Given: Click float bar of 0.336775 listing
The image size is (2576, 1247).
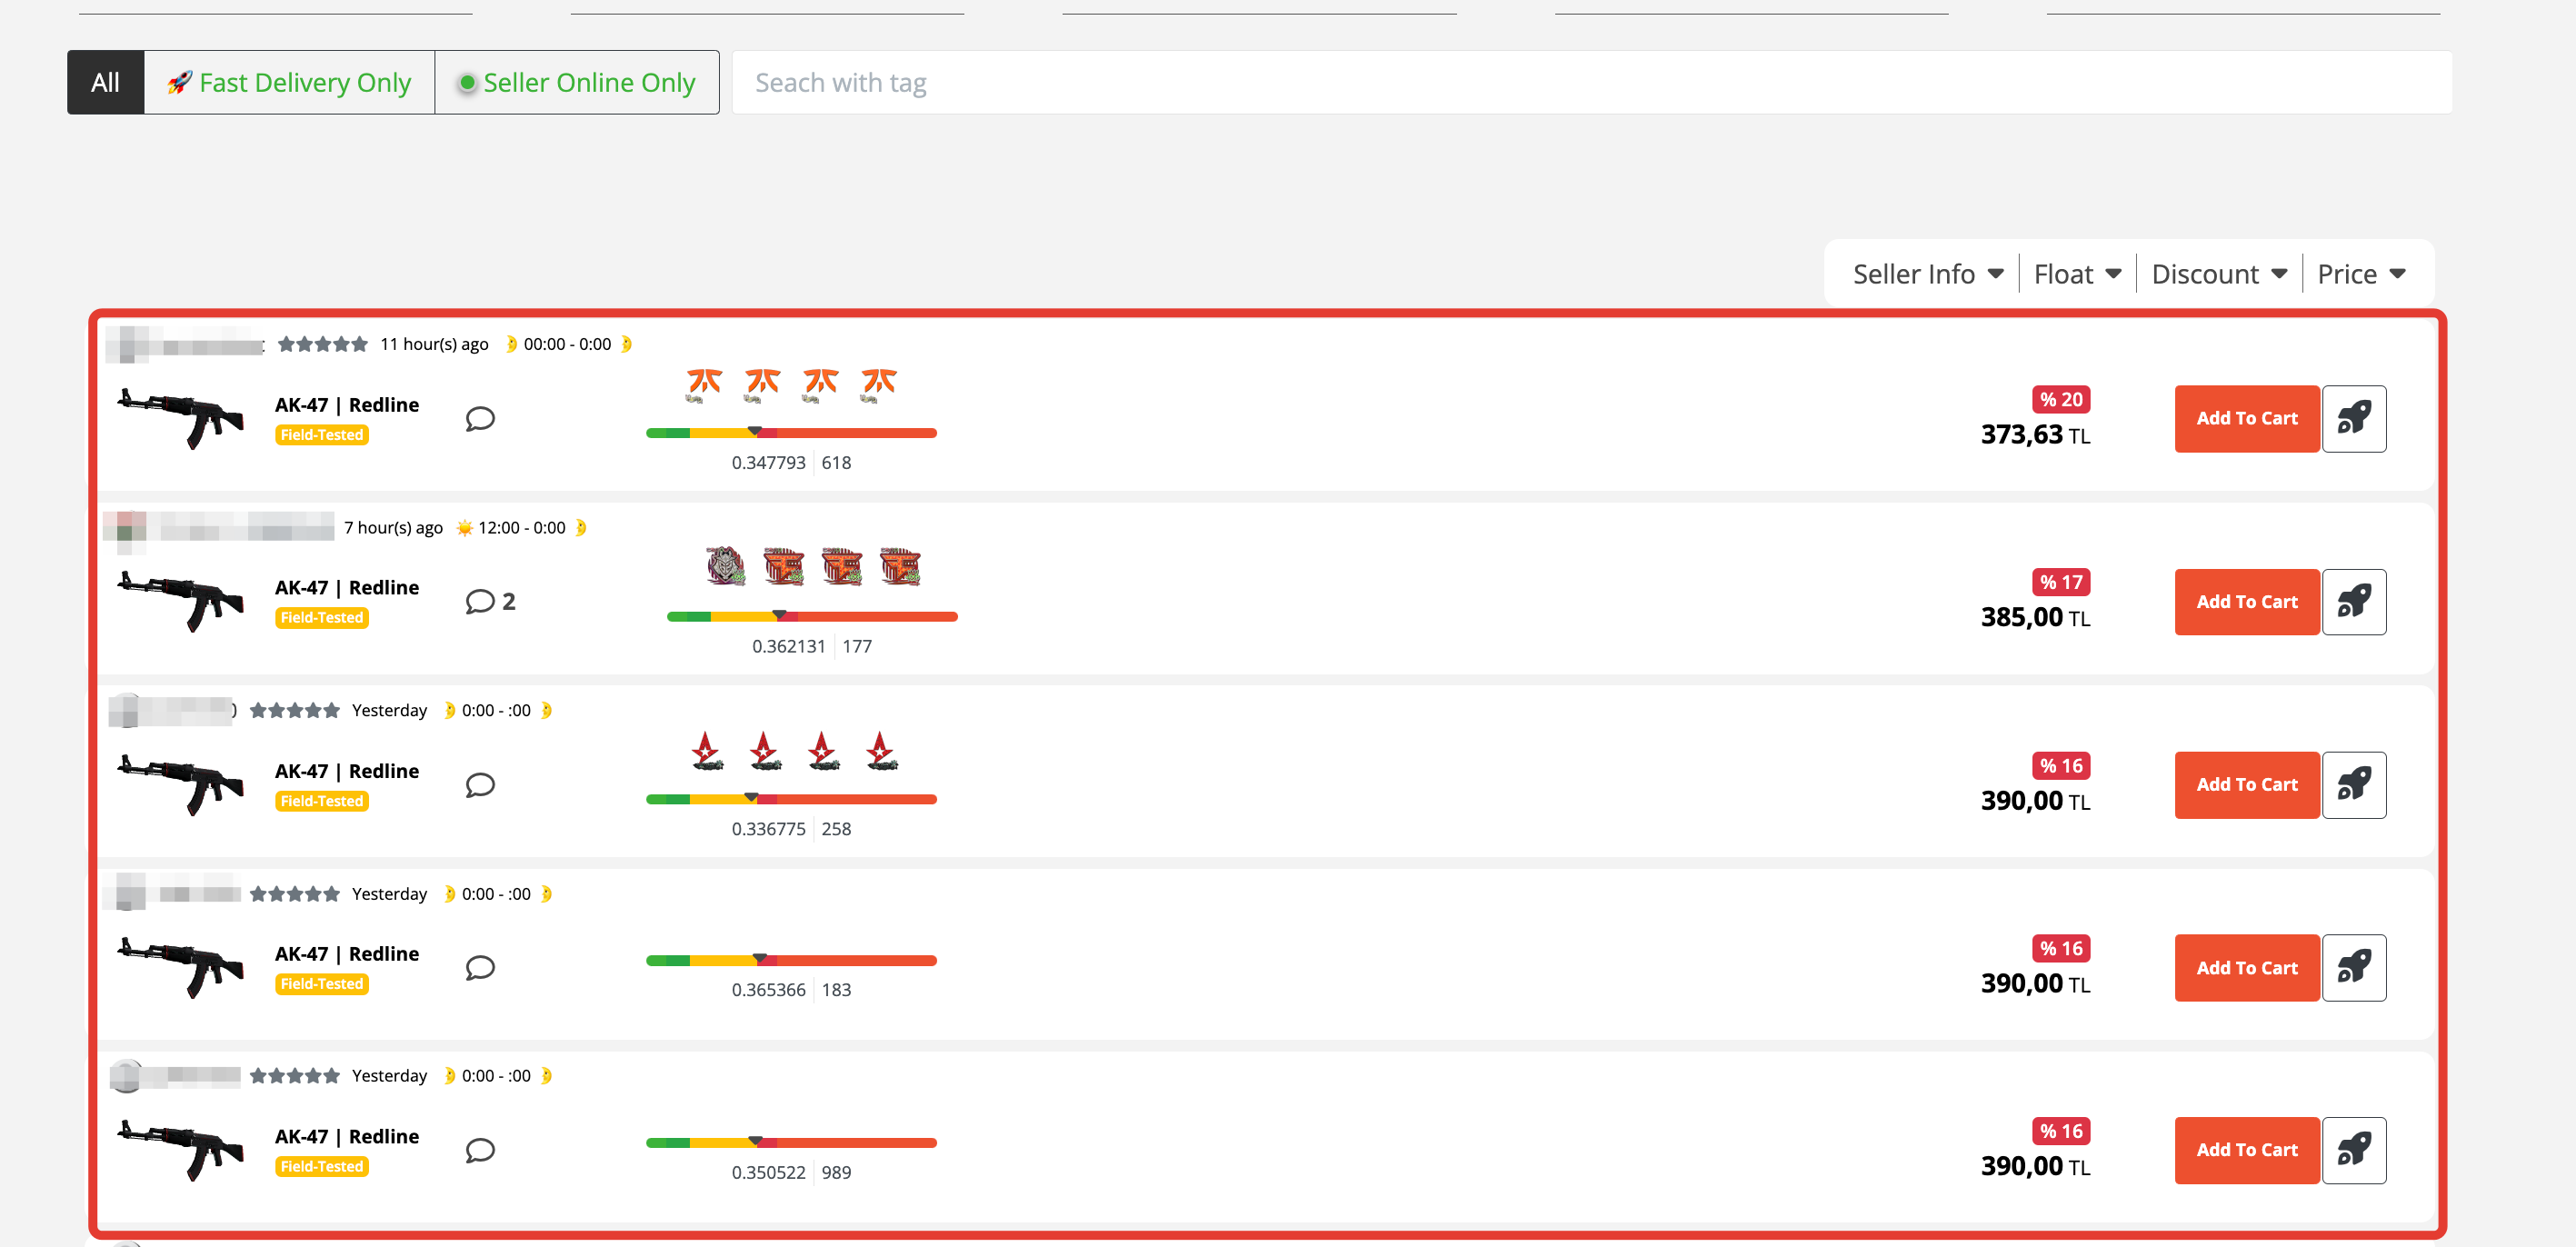Looking at the screenshot, I should pyautogui.click(x=791, y=798).
